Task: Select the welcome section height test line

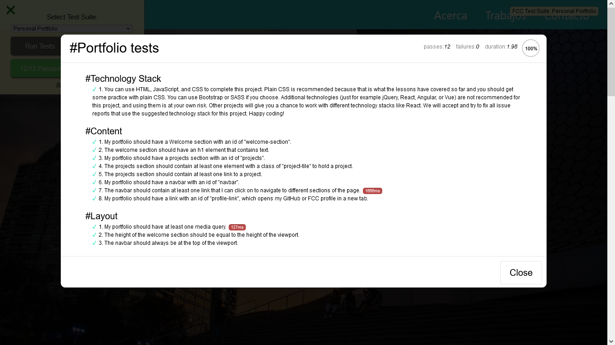Action: click(199, 235)
